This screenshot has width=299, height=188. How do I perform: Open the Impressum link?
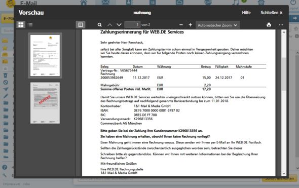[12, 184]
